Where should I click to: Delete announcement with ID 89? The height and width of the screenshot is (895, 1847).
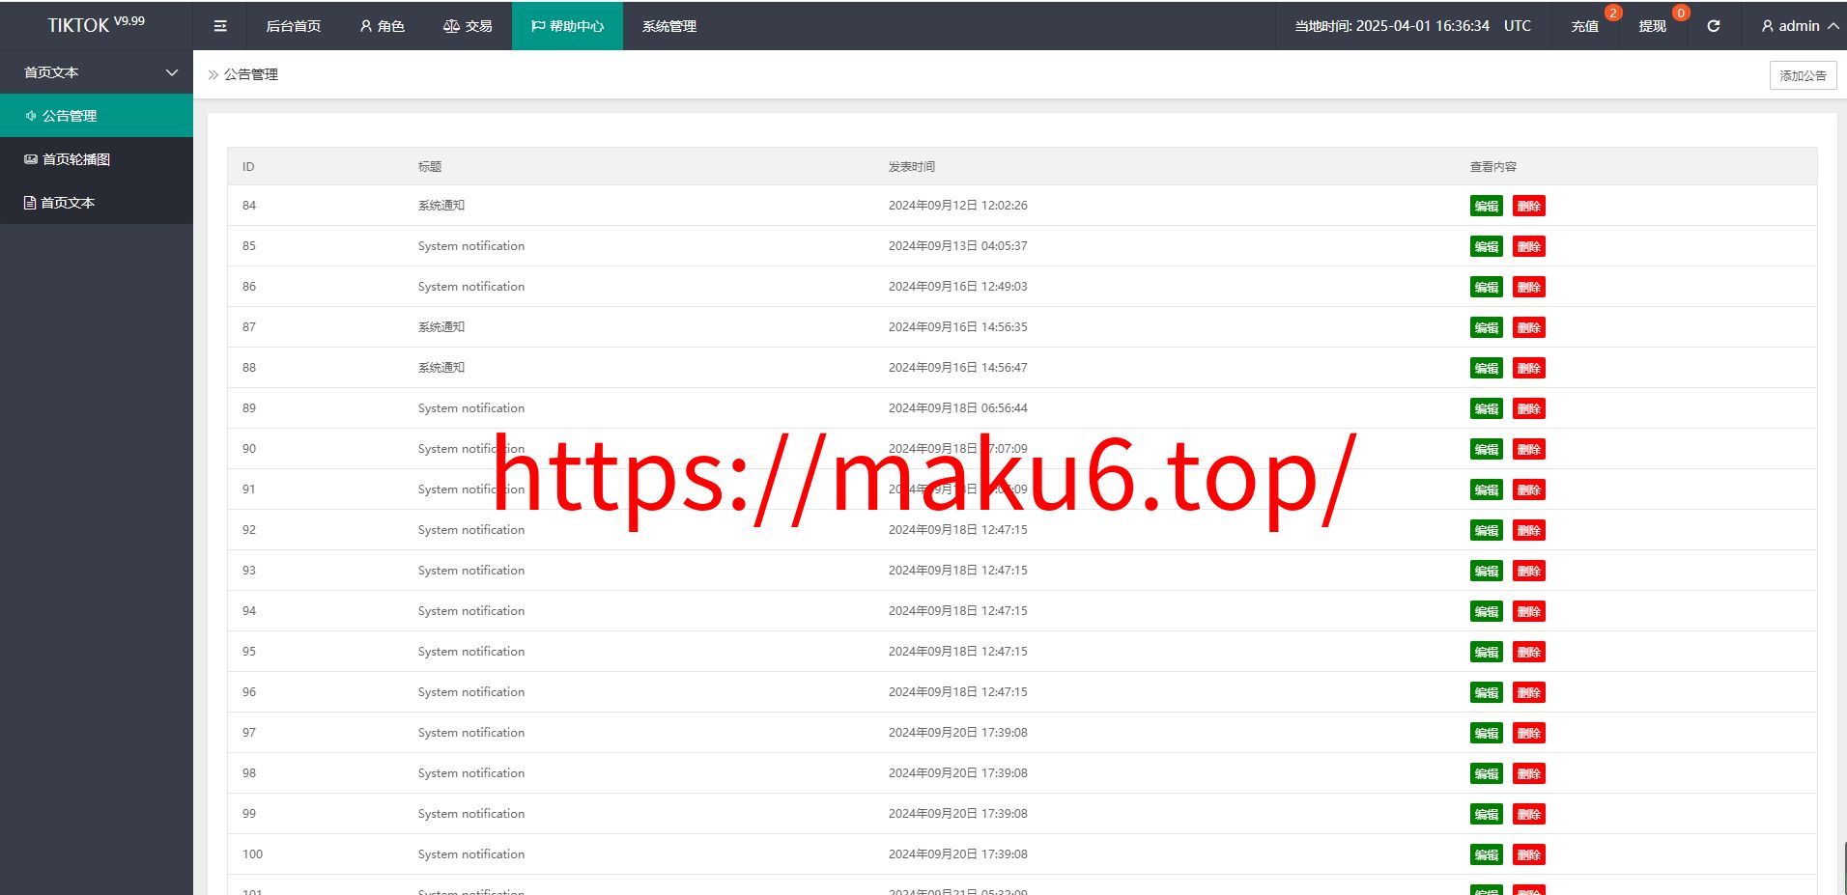coord(1528,408)
